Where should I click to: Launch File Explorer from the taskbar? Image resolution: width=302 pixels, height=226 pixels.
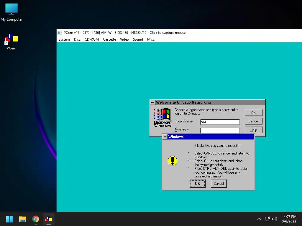click(x=22, y=219)
